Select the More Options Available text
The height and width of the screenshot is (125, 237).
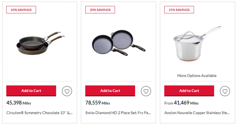tap(197, 76)
